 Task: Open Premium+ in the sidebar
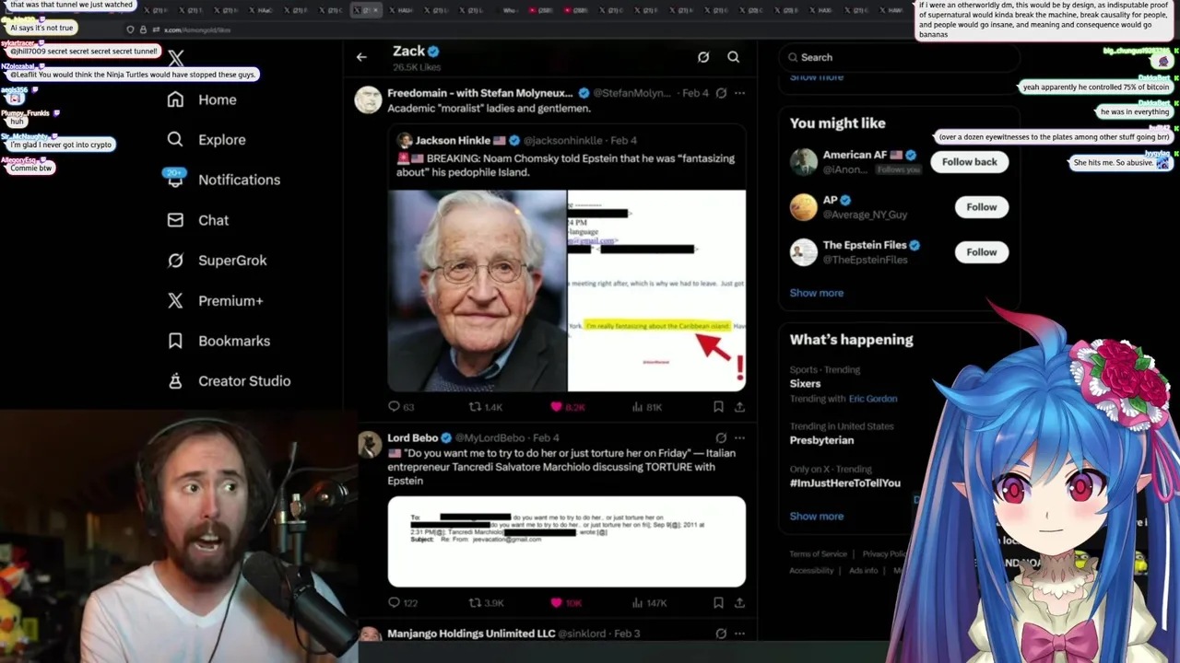(215, 300)
